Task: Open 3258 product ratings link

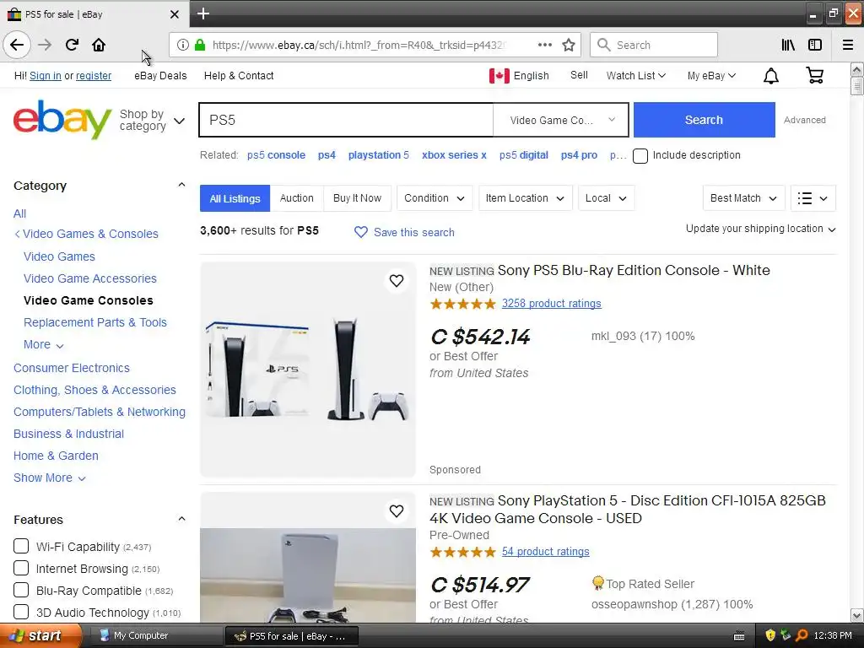Action: [x=551, y=303]
